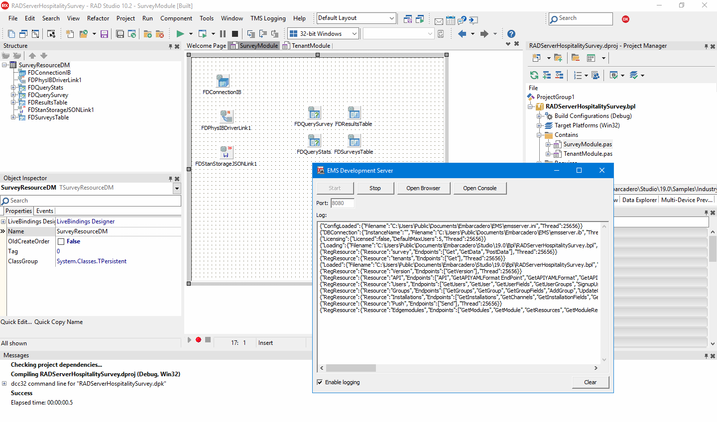This screenshot has width=717, height=422.
Task: Select the FDResultsTable component on the designer
Action: point(354,112)
